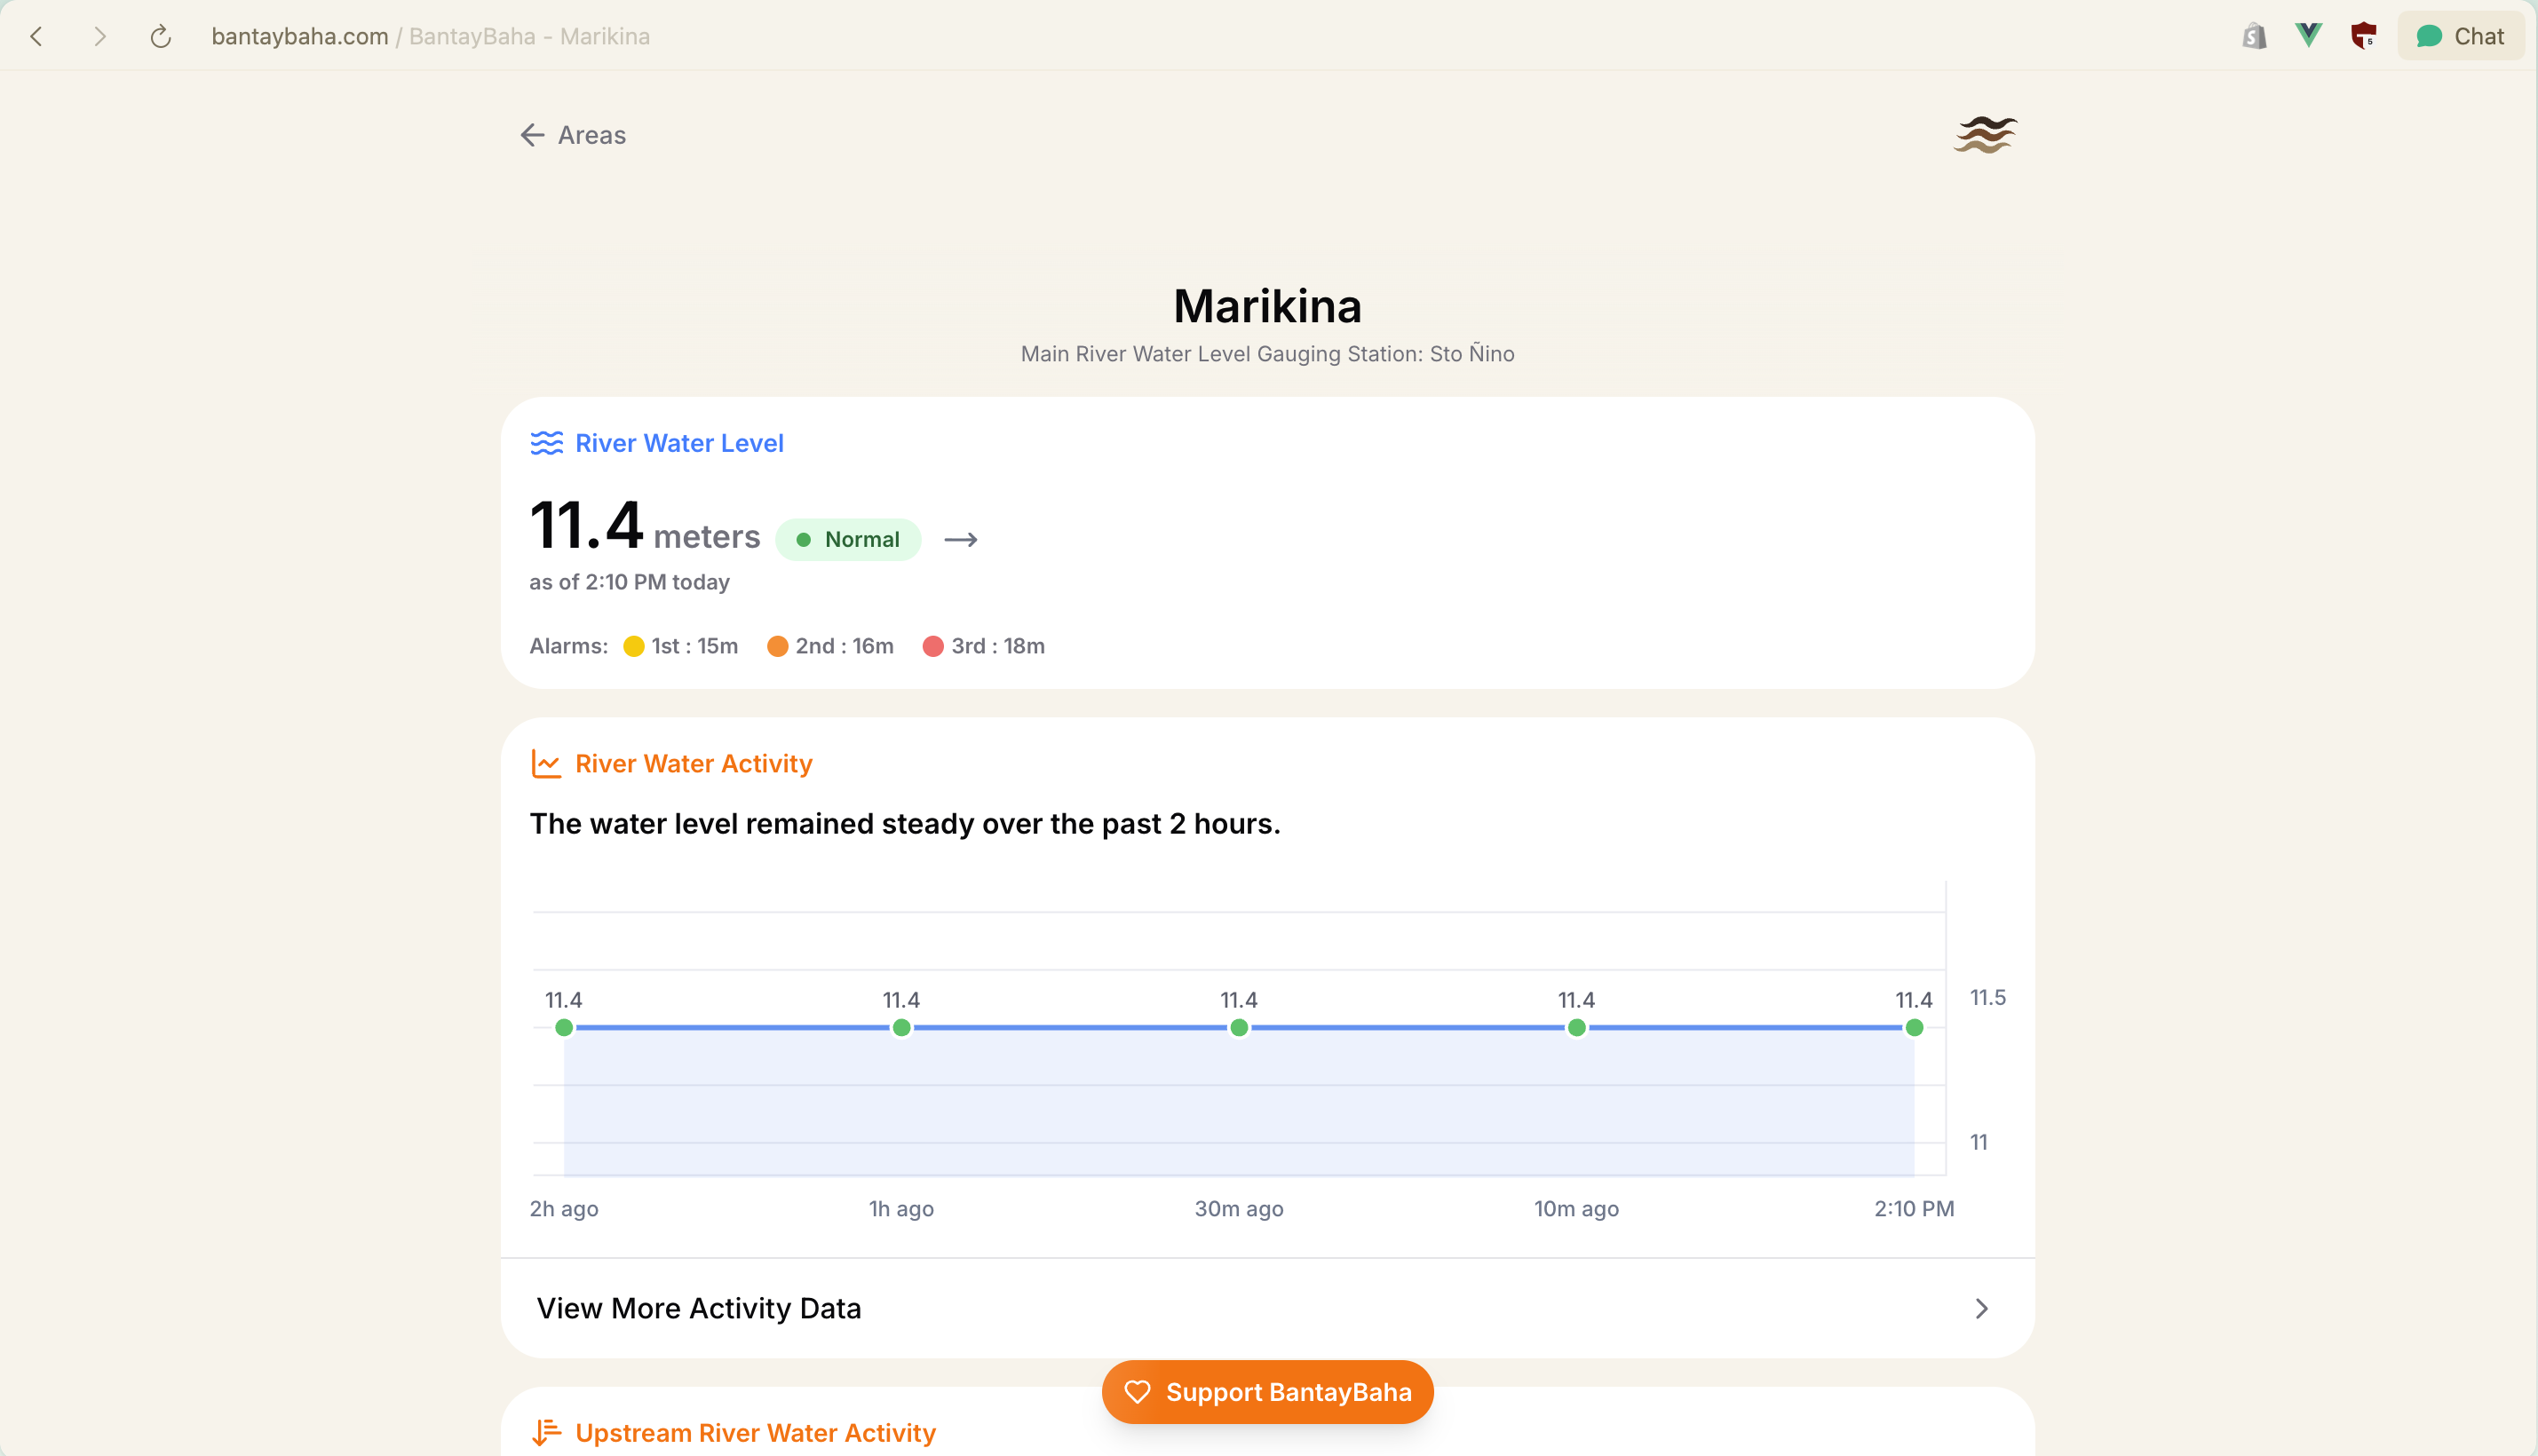Expand View More Activity Data

point(698,1308)
